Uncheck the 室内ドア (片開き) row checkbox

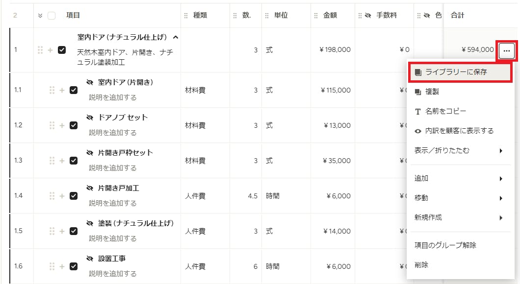pyautogui.click(x=74, y=90)
